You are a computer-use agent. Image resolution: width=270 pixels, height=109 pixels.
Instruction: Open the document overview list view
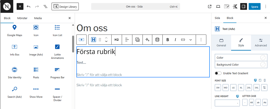tap(45, 6)
